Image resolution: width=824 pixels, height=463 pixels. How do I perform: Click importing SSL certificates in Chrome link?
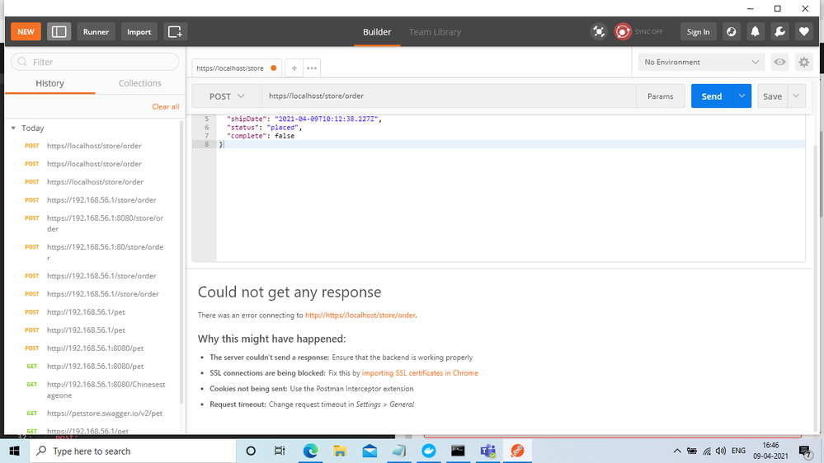[420, 373]
